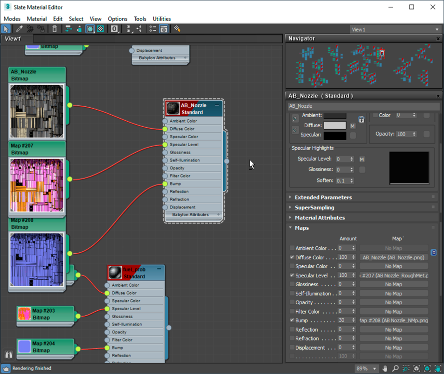This screenshot has height=374, width=444.
Task: Click the Select tool arrow icon
Action: 6,29
